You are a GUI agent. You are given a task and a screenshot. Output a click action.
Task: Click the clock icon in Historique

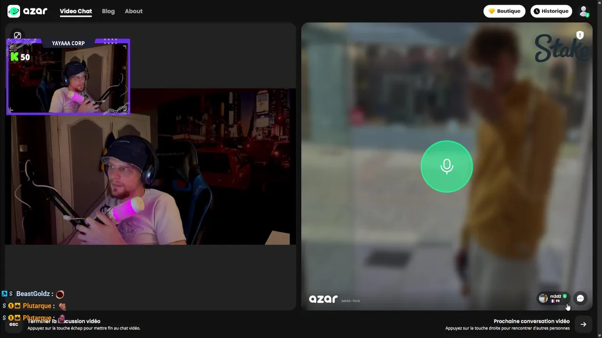537,11
